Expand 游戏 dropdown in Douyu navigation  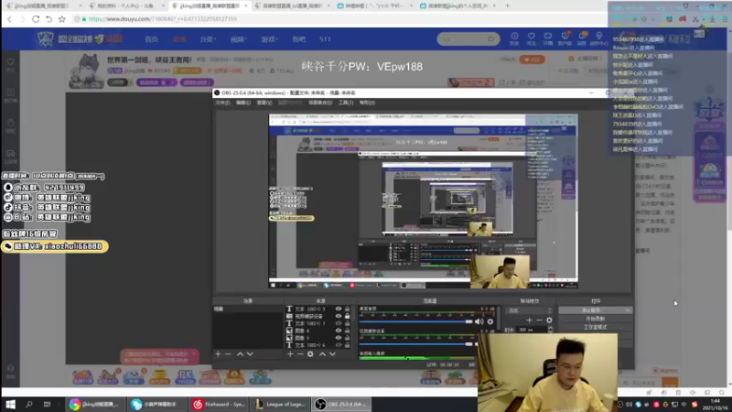point(269,39)
